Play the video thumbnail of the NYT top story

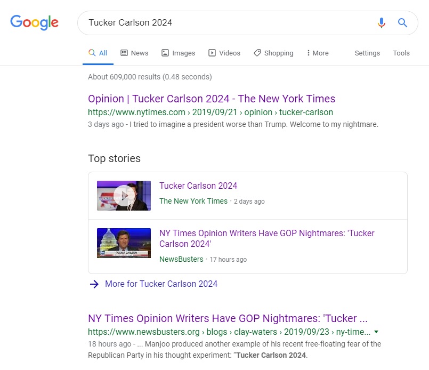124,196
